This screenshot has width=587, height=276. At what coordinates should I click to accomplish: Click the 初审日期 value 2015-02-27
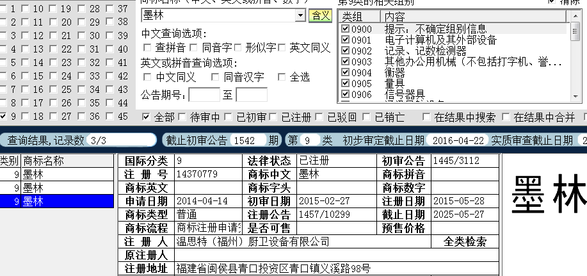point(324,201)
